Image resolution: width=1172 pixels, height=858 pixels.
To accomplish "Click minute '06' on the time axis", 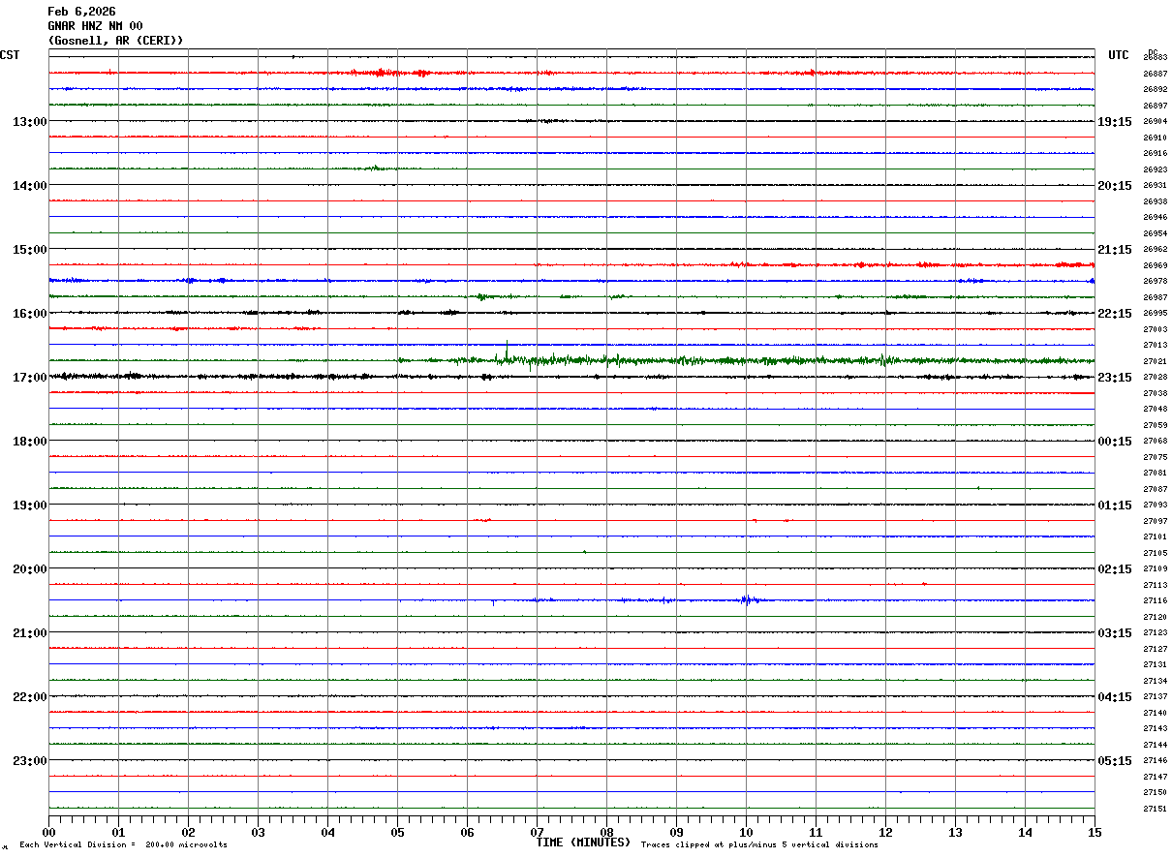I will [467, 832].
